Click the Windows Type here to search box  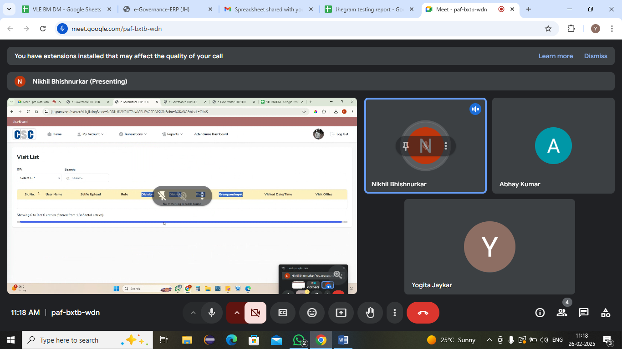click(x=87, y=340)
